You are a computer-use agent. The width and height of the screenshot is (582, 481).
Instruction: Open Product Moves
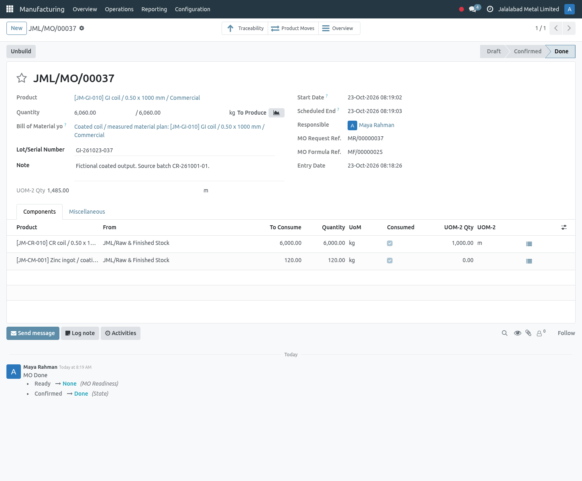coord(293,28)
